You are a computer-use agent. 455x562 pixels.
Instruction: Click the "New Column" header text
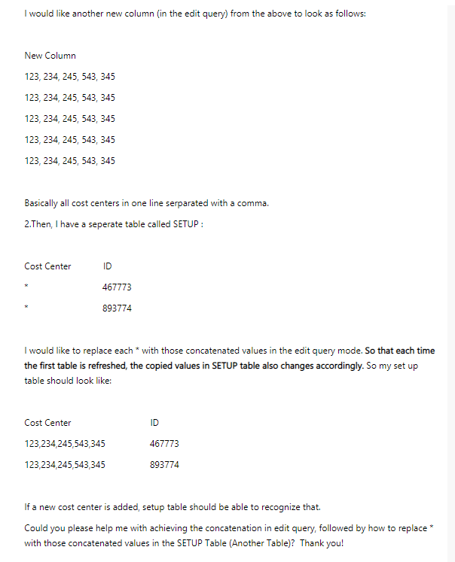(x=50, y=56)
